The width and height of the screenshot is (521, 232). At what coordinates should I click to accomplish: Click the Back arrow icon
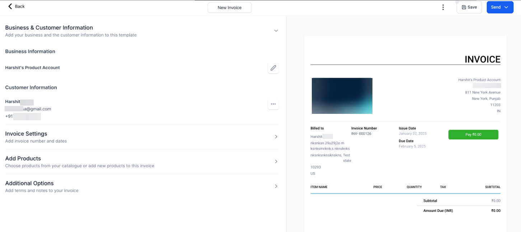point(10,6)
